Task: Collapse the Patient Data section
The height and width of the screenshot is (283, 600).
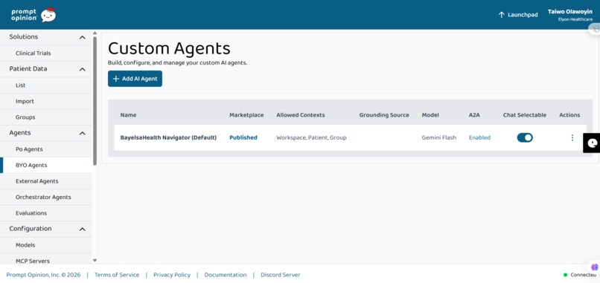Action: tap(83, 69)
